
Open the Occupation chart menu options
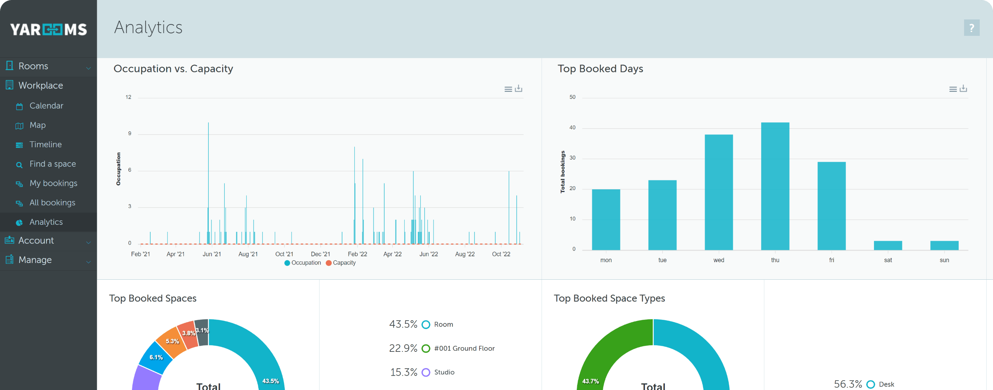(508, 88)
